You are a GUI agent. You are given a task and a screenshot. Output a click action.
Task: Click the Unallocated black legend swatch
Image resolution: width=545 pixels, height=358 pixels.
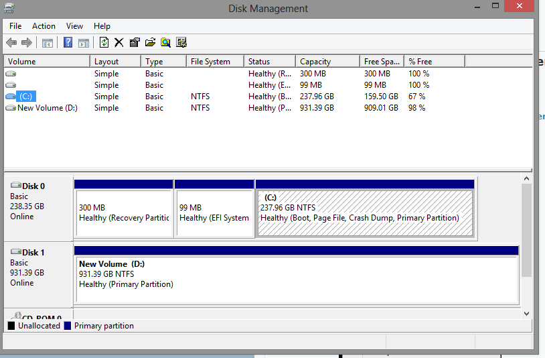pyautogui.click(x=11, y=326)
